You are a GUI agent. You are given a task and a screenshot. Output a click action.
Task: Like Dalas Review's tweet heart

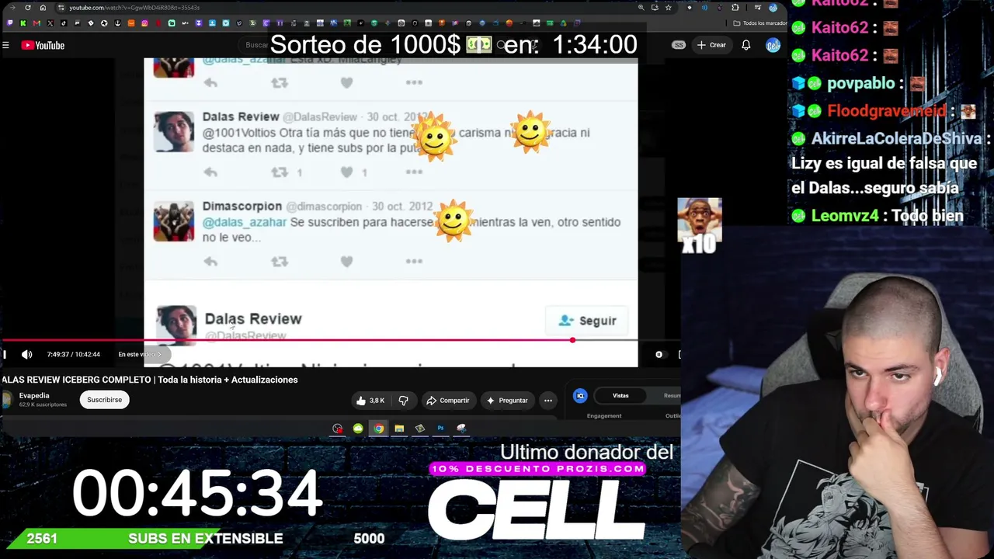pyautogui.click(x=346, y=172)
